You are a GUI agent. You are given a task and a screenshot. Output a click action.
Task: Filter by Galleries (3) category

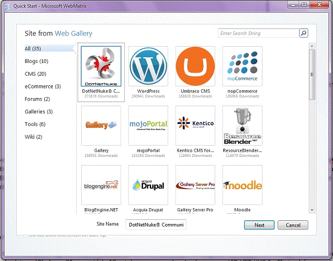(x=39, y=112)
